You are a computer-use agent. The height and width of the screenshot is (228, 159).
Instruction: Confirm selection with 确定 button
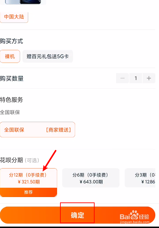[77, 215]
